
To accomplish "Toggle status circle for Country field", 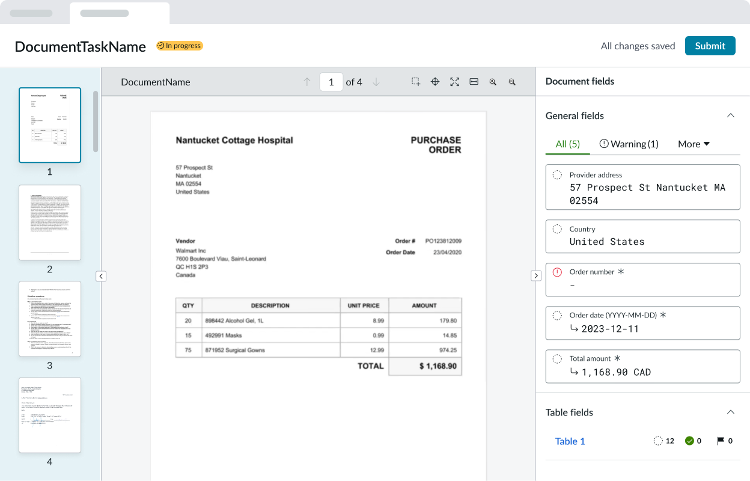I will click(557, 229).
